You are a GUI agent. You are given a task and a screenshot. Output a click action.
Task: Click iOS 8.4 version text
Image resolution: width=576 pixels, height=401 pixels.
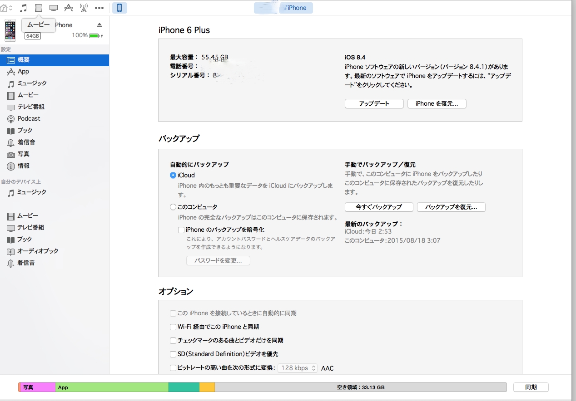pos(355,57)
